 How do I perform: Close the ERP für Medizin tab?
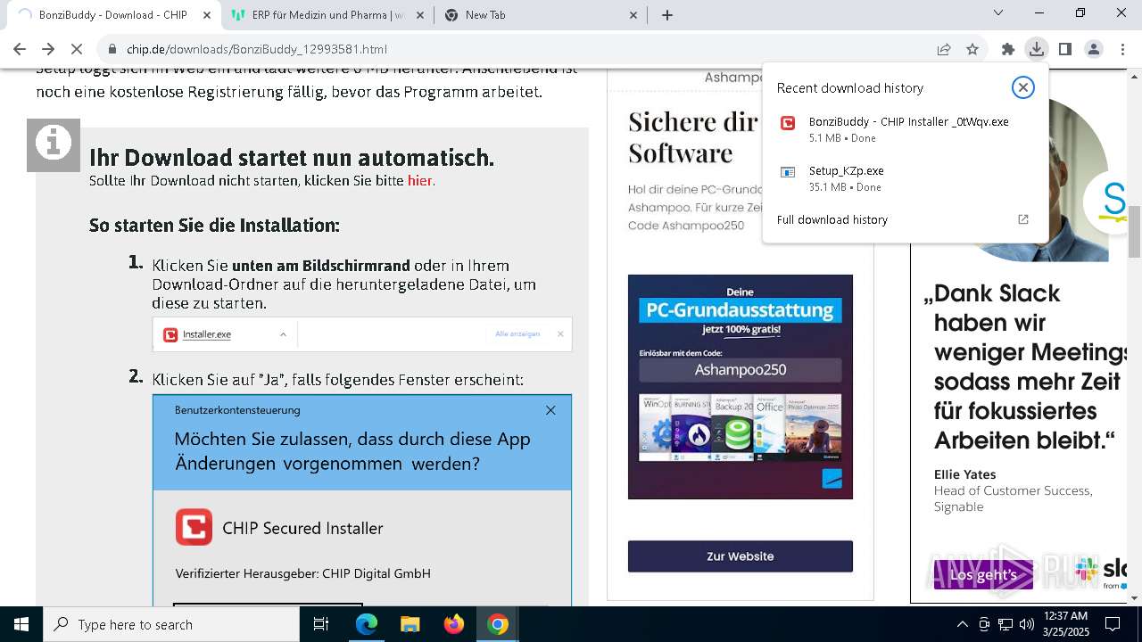coord(419,14)
